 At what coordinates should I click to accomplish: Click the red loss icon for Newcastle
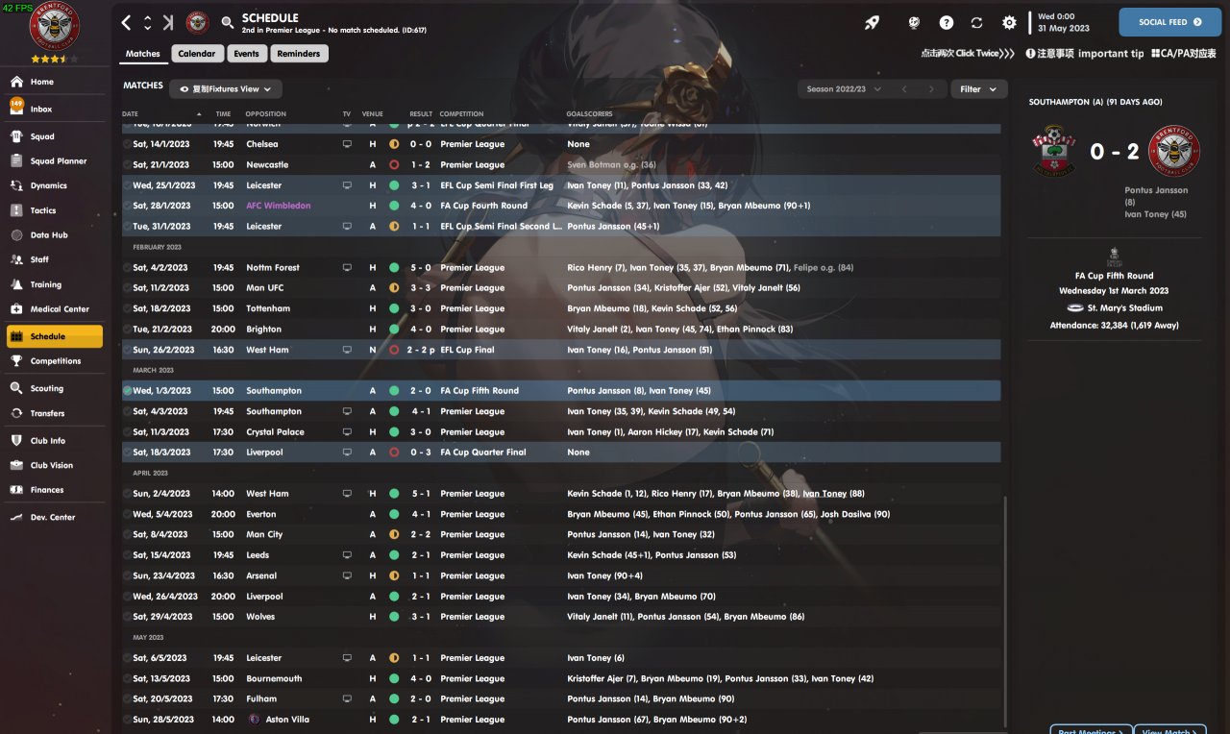(x=394, y=164)
